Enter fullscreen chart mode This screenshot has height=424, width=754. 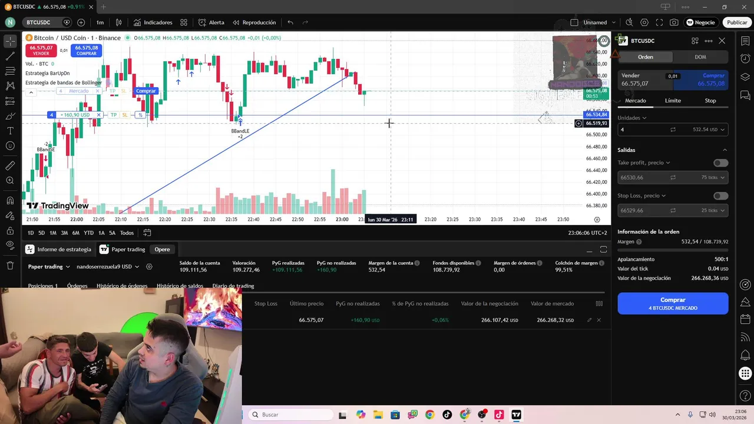tap(659, 22)
